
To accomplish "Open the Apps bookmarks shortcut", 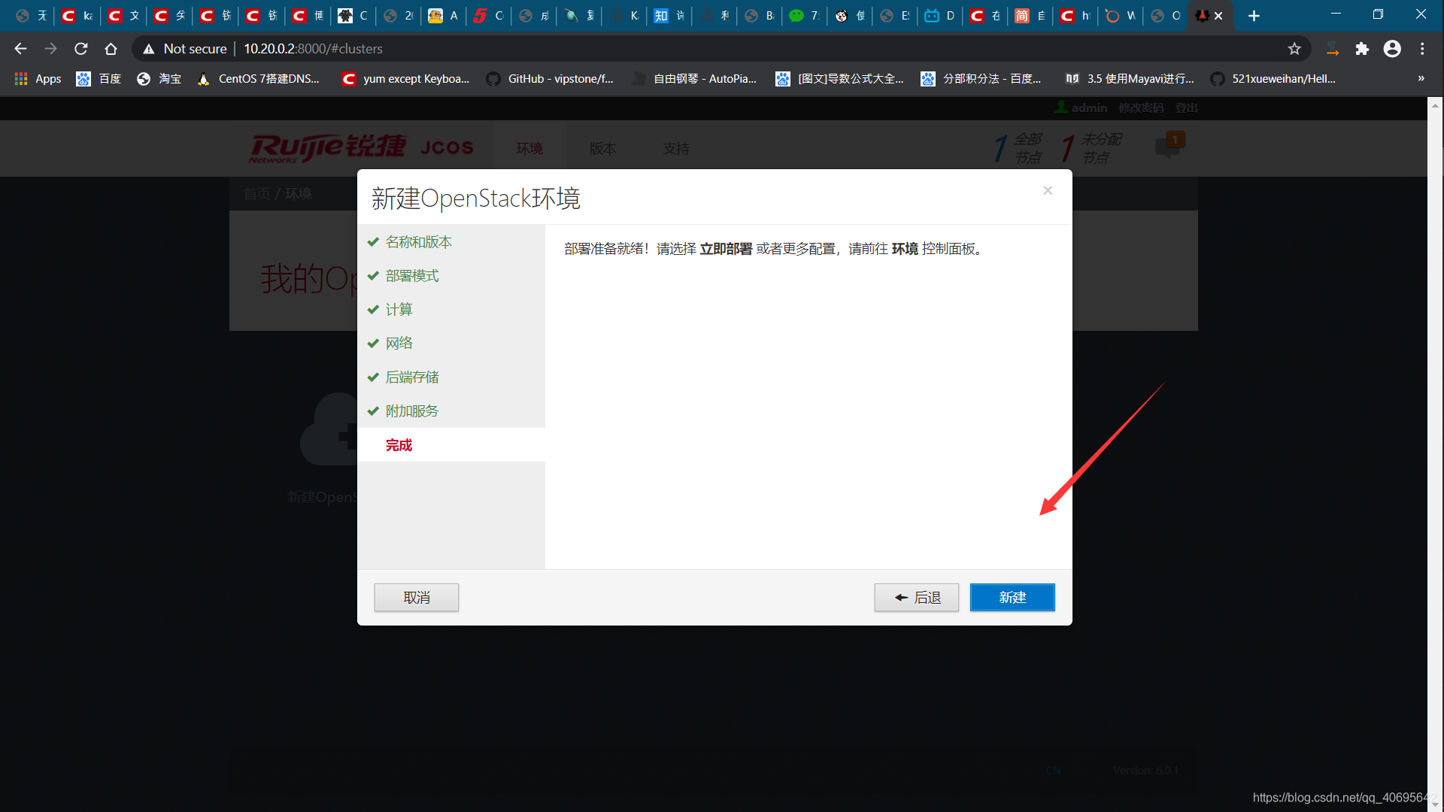I will (38, 79).
